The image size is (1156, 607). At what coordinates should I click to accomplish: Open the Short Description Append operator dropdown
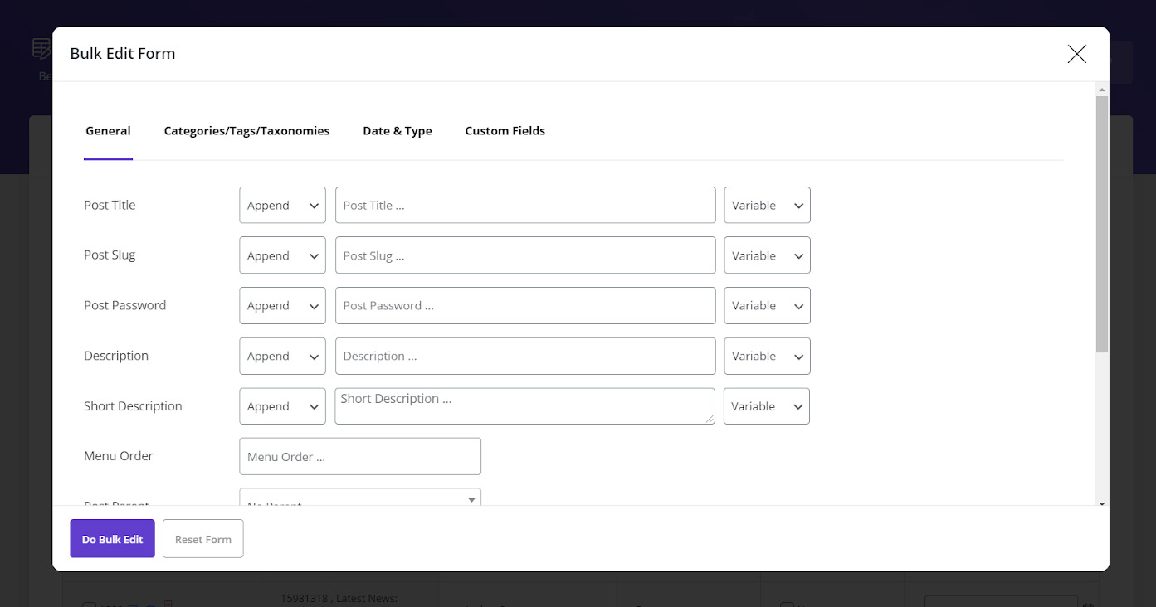click(282, 406)
